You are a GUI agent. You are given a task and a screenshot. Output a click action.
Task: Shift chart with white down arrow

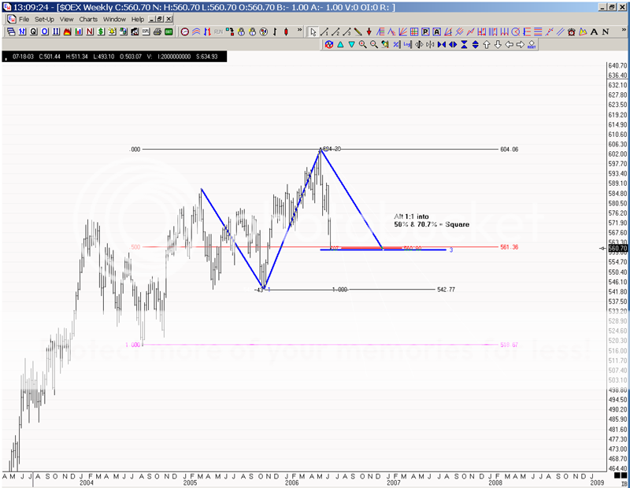498,45
